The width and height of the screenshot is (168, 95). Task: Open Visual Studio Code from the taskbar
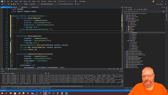(x=36, y=93)
